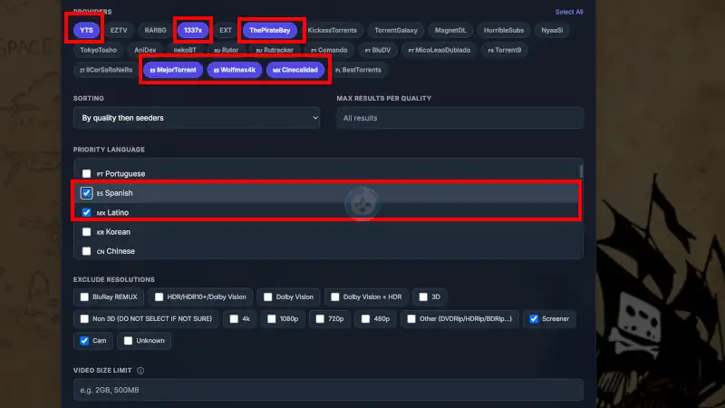The width and height of the screenshot is (725, 408).
Task: Toggle ThePirateBay provider chip
Action: [x=270, y=30]
